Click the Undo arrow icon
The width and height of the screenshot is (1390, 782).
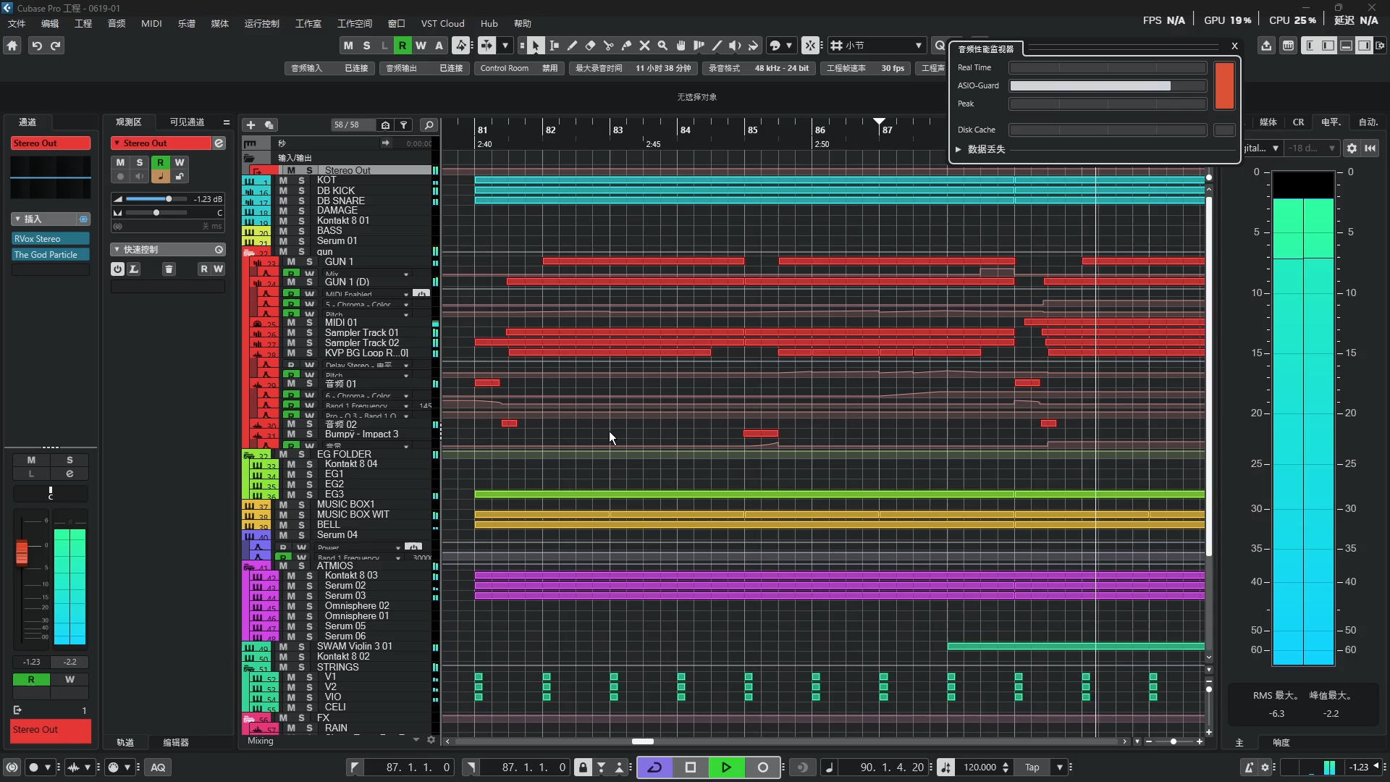(x=36, y=46)
